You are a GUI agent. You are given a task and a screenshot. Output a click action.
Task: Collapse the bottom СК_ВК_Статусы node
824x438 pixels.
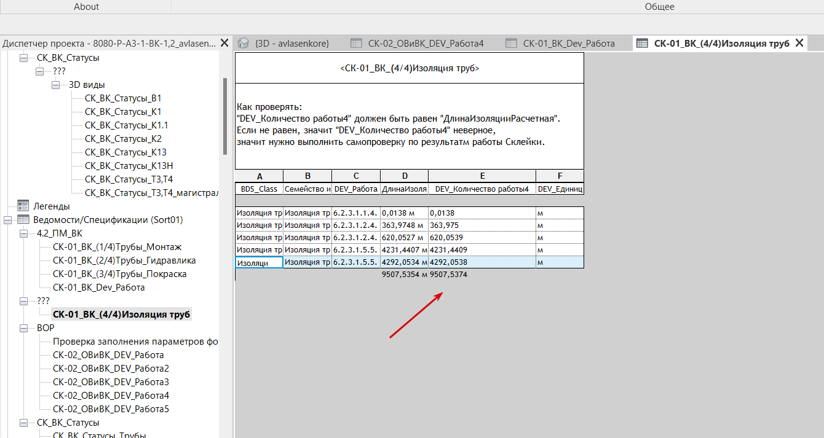[x=24, y=423]
